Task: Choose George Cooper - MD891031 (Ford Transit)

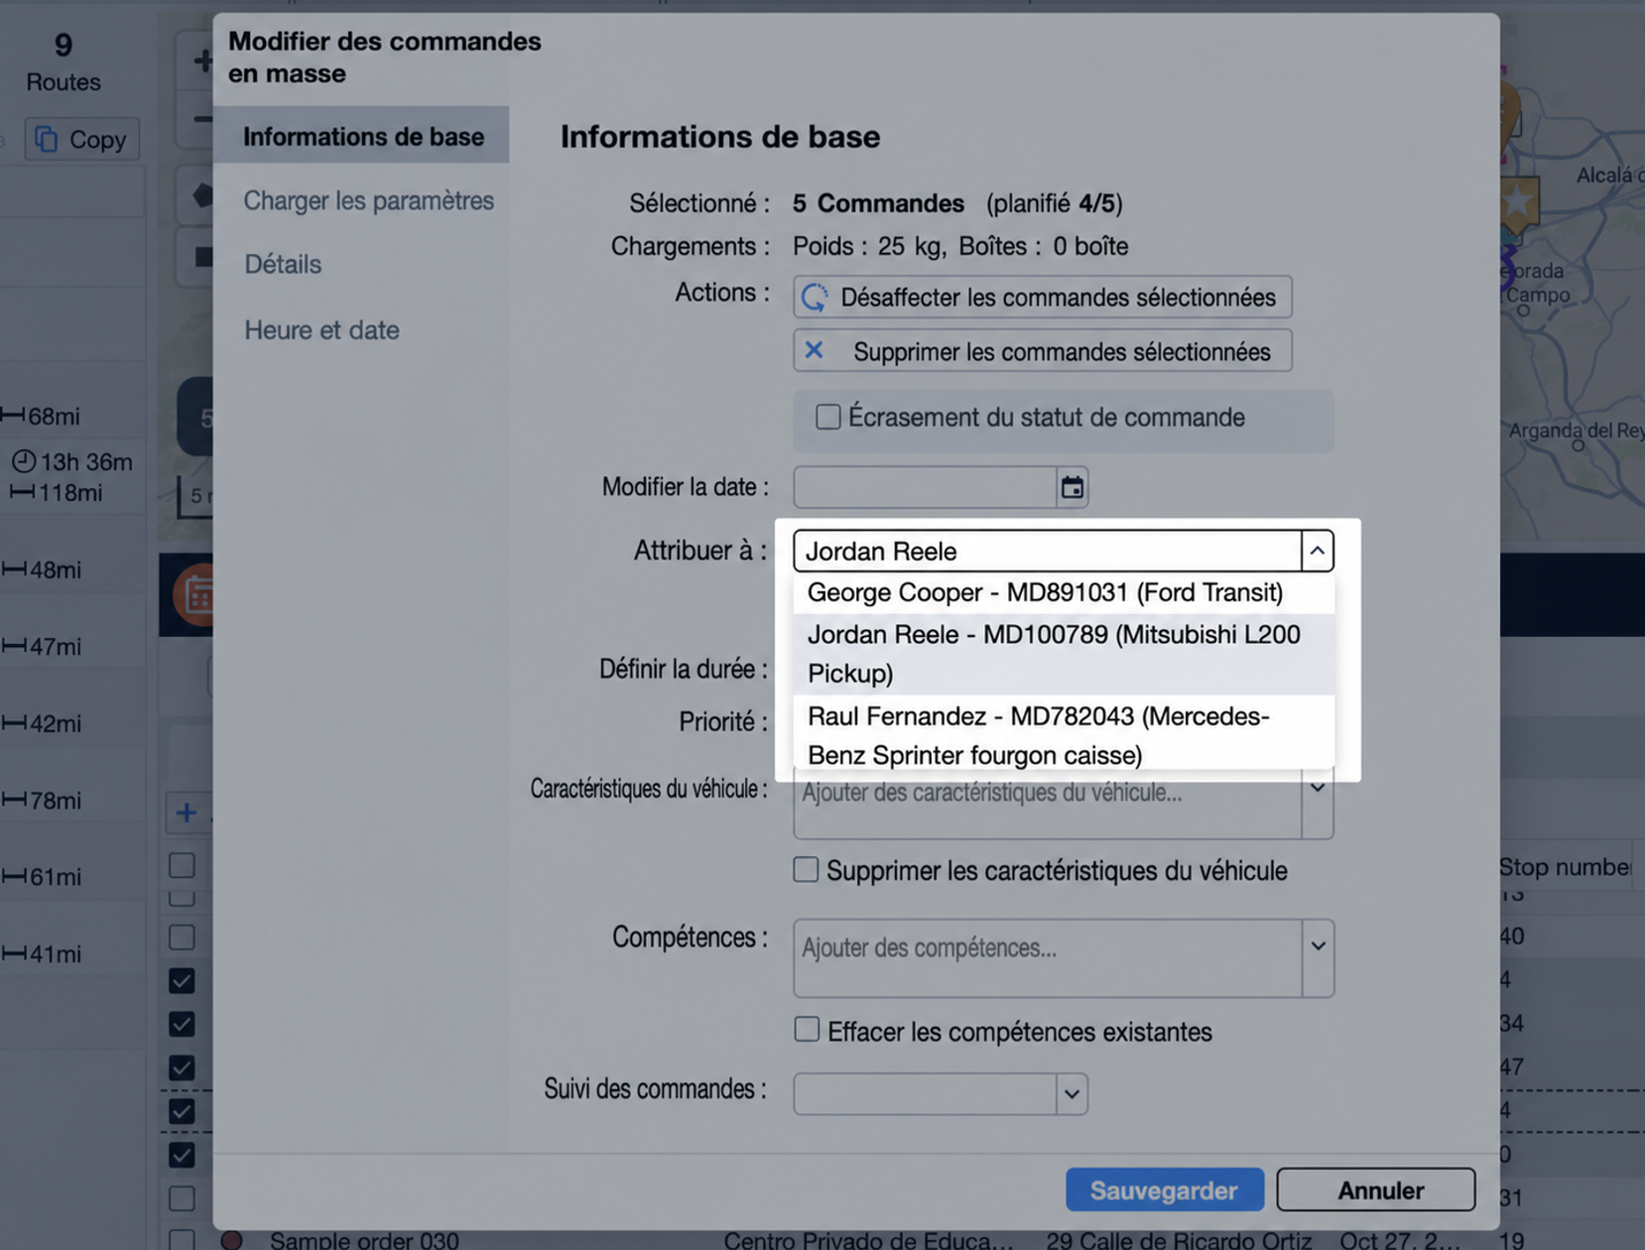Action: tap(1064, 592)
